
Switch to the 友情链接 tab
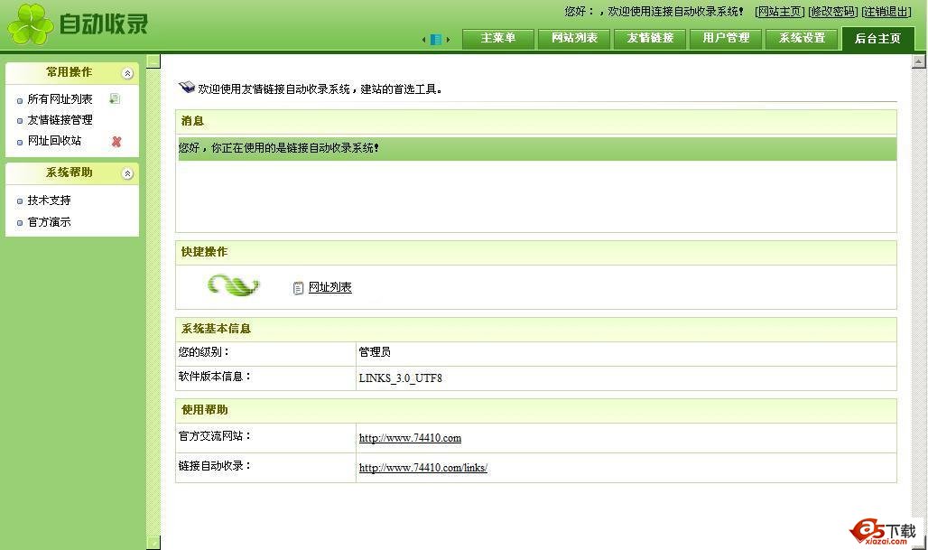[650, 39]
